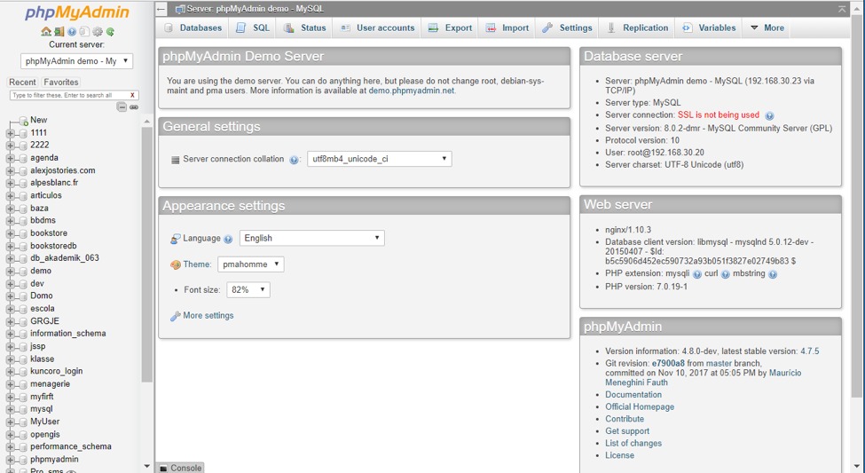Click SSL help question mark icon

769,116
